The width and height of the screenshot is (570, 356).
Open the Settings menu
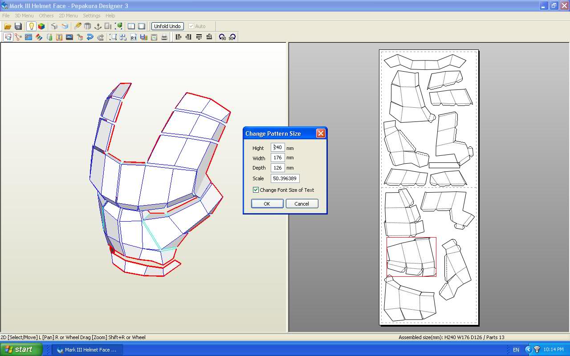point(92,16)
